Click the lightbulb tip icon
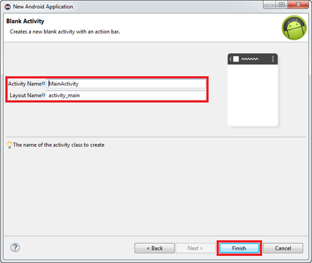The width and height of the screenshot is (312, 263). click(x=10, y=145)
